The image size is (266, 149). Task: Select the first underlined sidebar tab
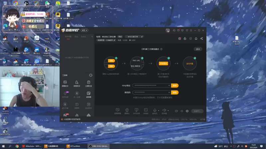[x=68, y=37]
